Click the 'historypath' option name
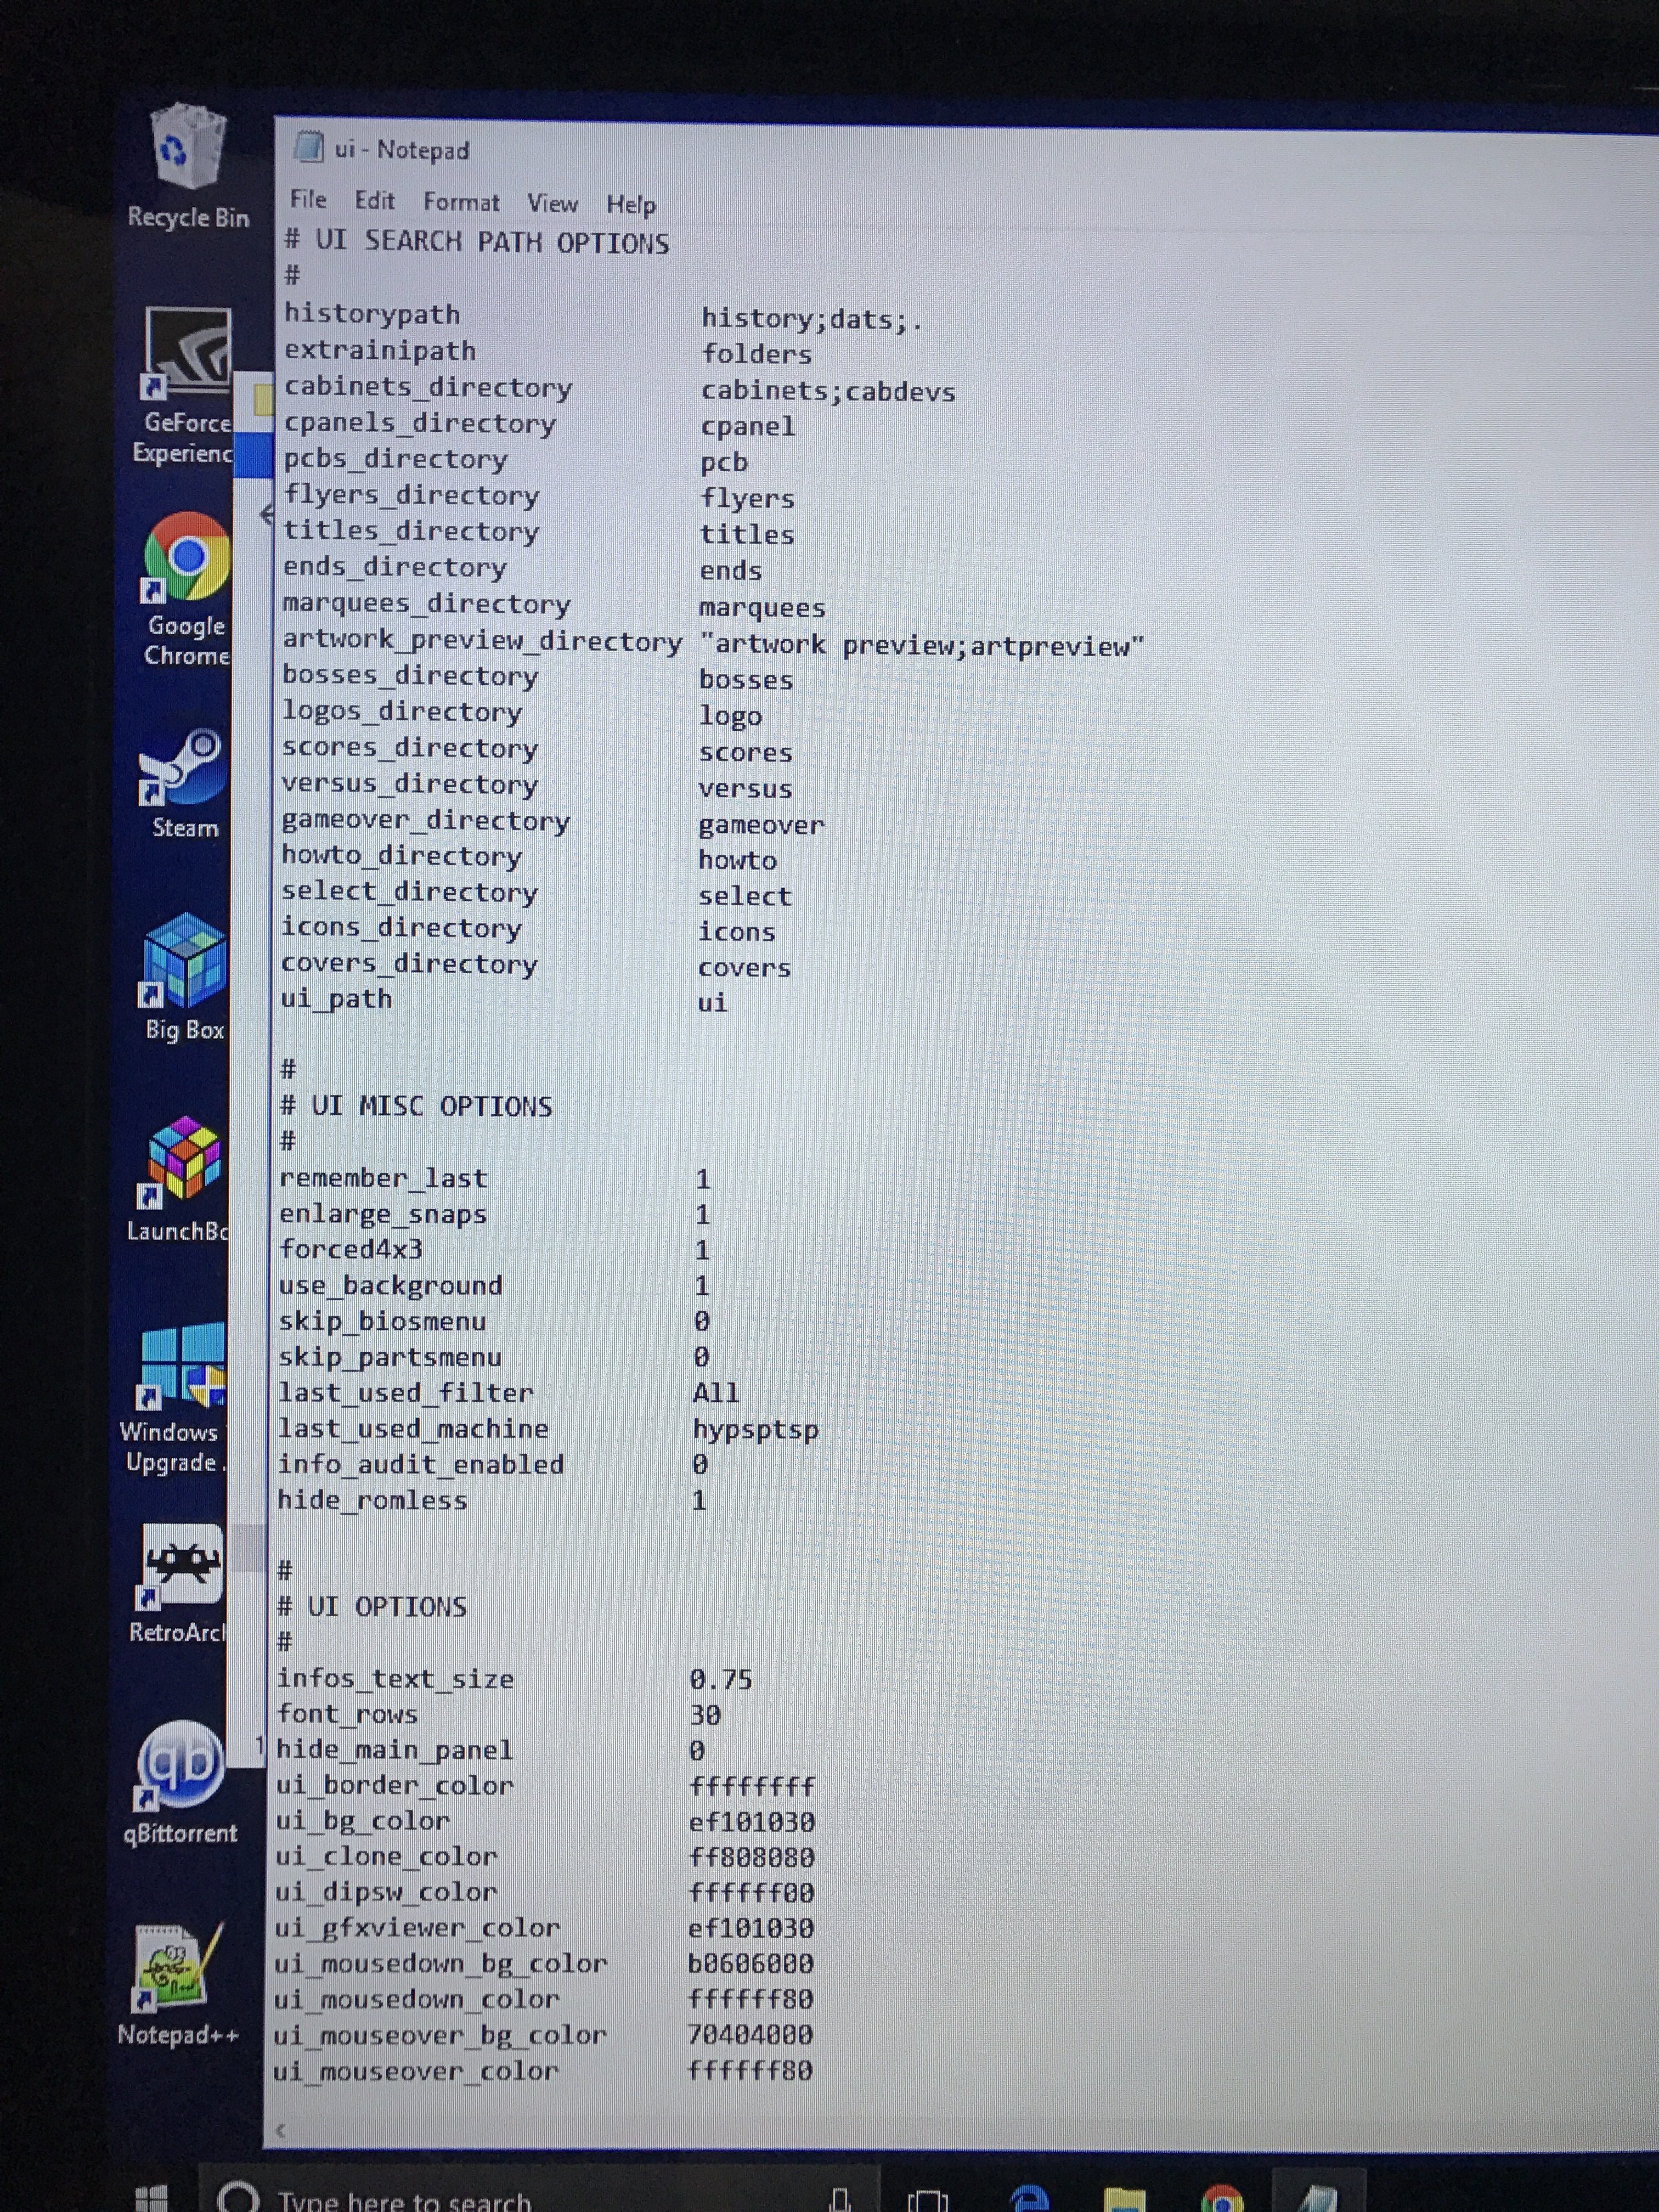The height and width of the screenshot is (2212, 1659). coord(372,314)
